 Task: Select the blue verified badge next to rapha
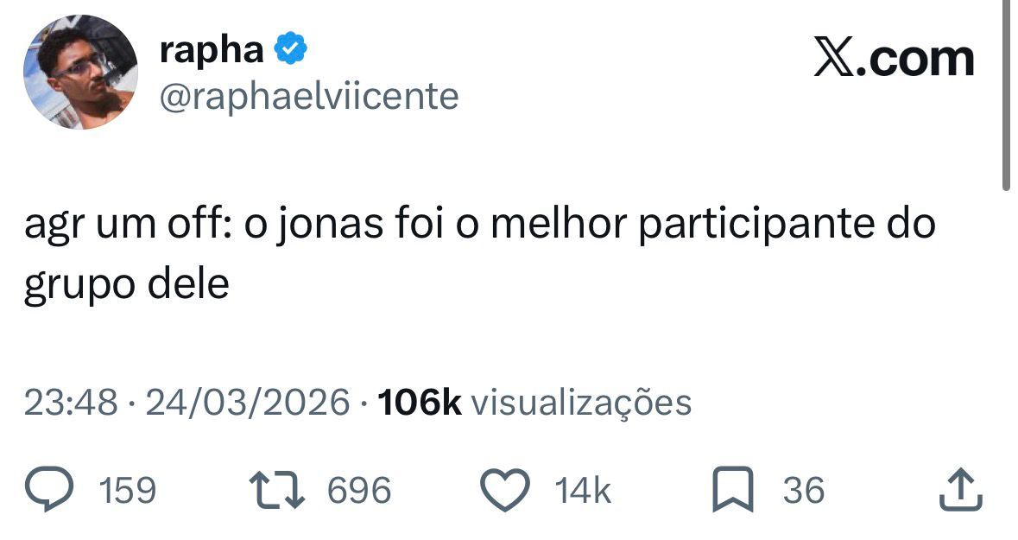tap(289, 49)
